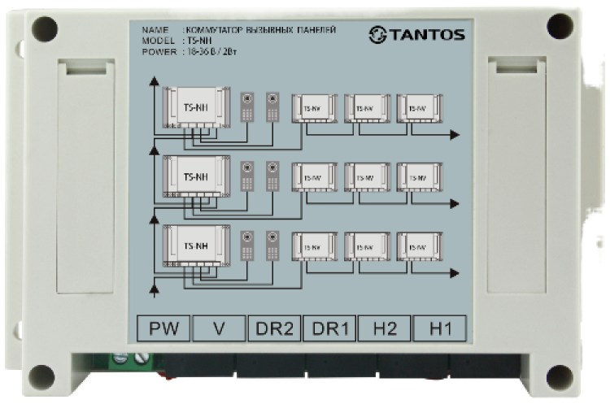The height and width of the screenshot is (404, 610).
Task: Select the MODEL TS-NH line
Action: [176, 41]
